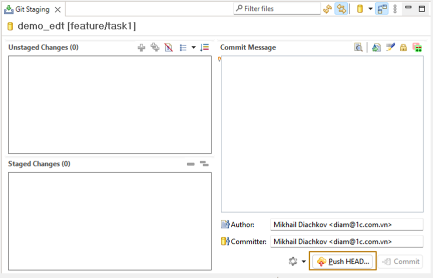The width and height of the screenshot is (433, 278).
Task: Click the yellow repository cylinder icon
Action: tap(360, 8)
